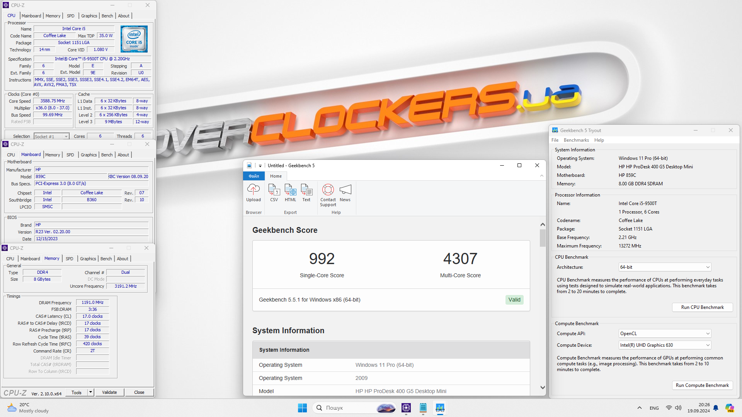Click the Intel Core i5 logo badge
The image size is (742, 417).
134,39
